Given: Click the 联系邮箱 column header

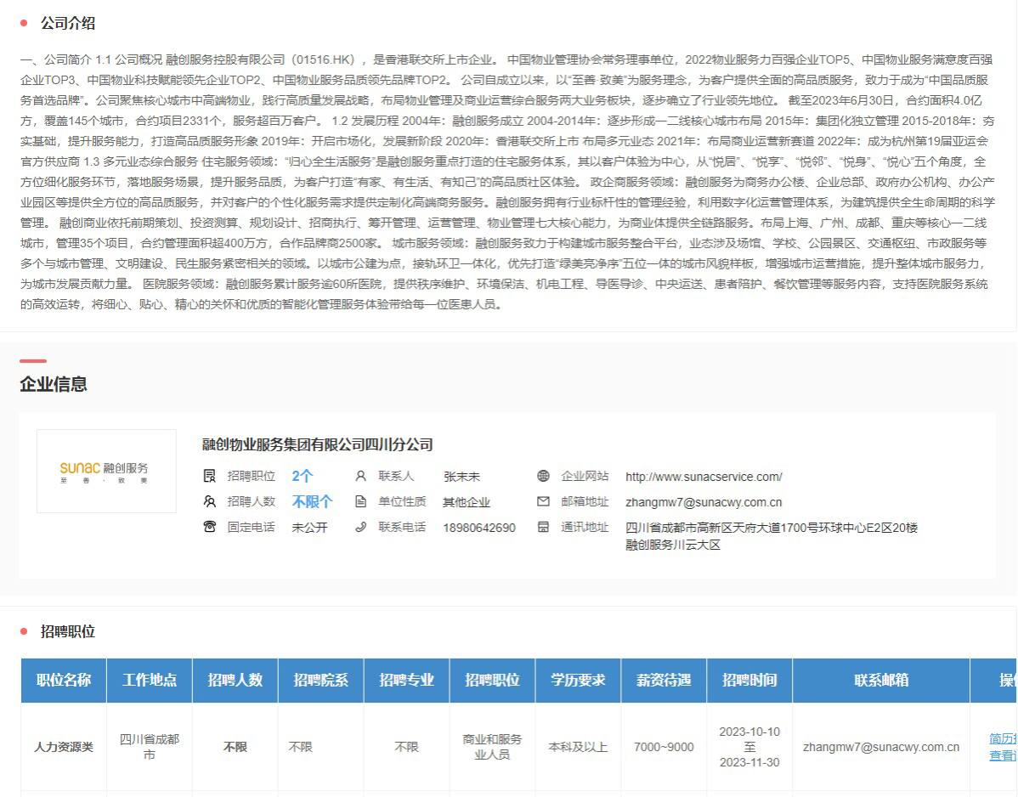Looking at the screenshot, I should [881, 681].
